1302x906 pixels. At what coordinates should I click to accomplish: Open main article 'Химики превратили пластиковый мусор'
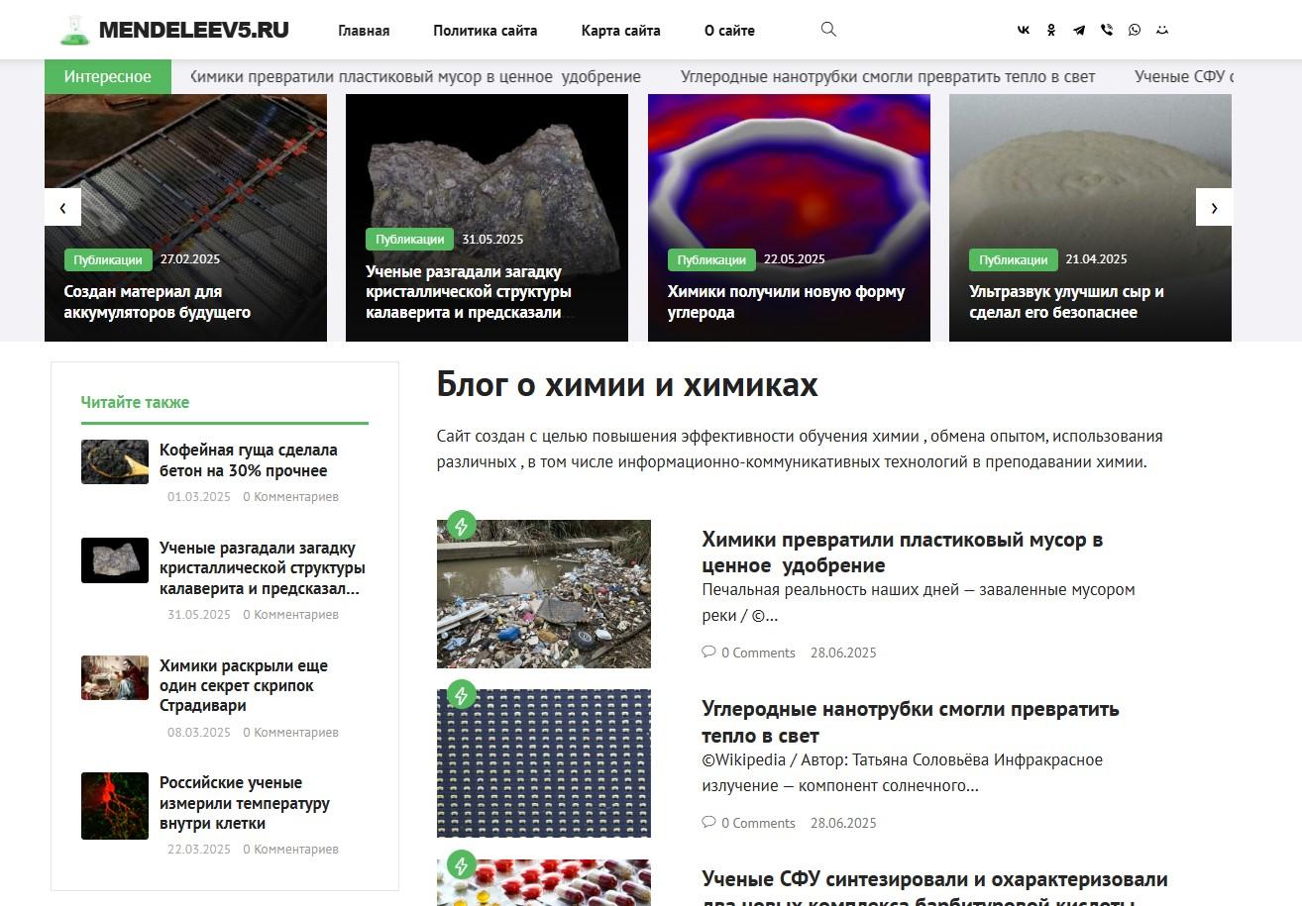[903, 553]
